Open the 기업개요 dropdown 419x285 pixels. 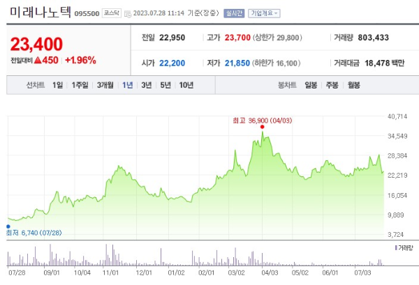pyautogui.click(x=264, y=13)
